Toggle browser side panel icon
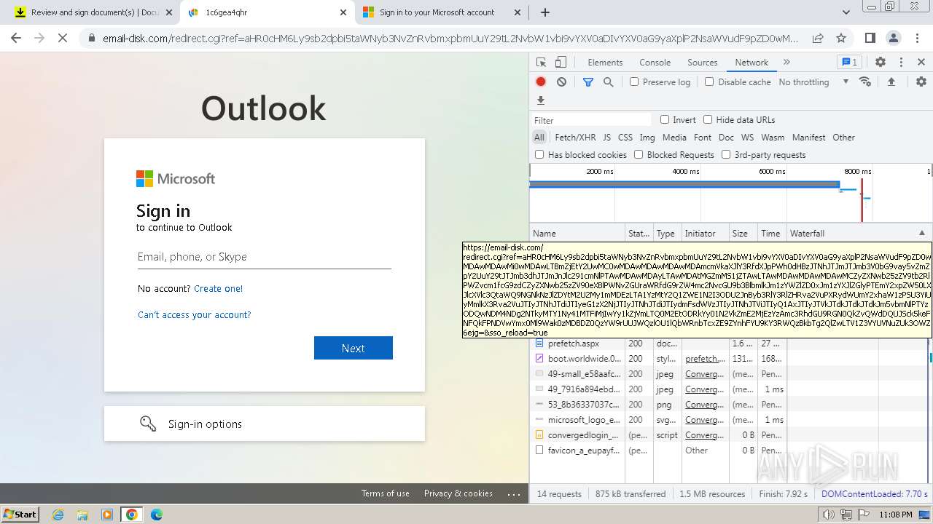933x524 pixels. [870, 39]
